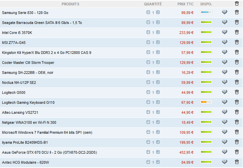This screenshot has height=168, width=243.
Task: Remove Netgear WNA3100 with its trash icon
Action: 237,122
